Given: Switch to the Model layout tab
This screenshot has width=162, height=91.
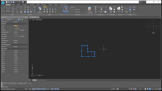Looking at the screenshot, I should pos(34,80).
